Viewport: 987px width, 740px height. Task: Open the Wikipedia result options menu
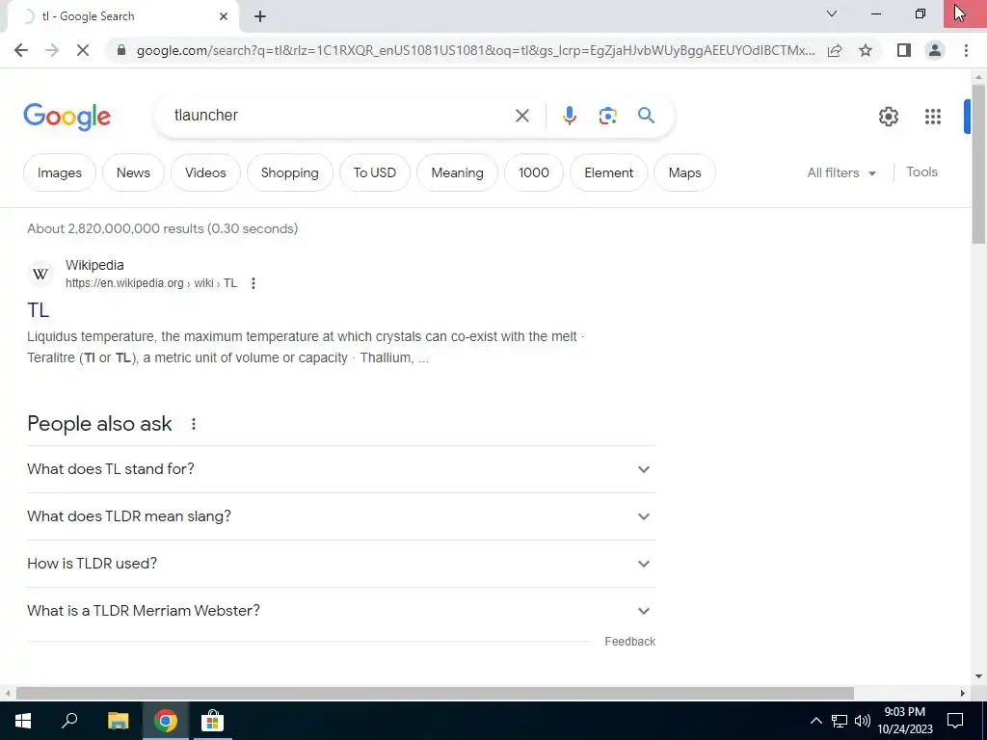(253, 283)
